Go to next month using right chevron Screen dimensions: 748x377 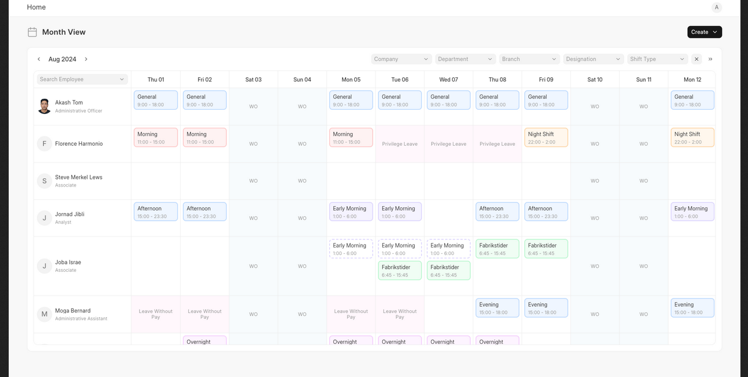point(86,59)
